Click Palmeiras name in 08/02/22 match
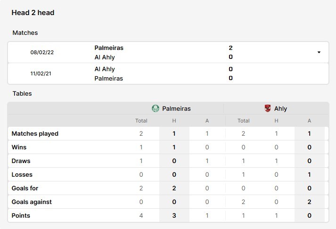336x229 pixels. [109, 48]
